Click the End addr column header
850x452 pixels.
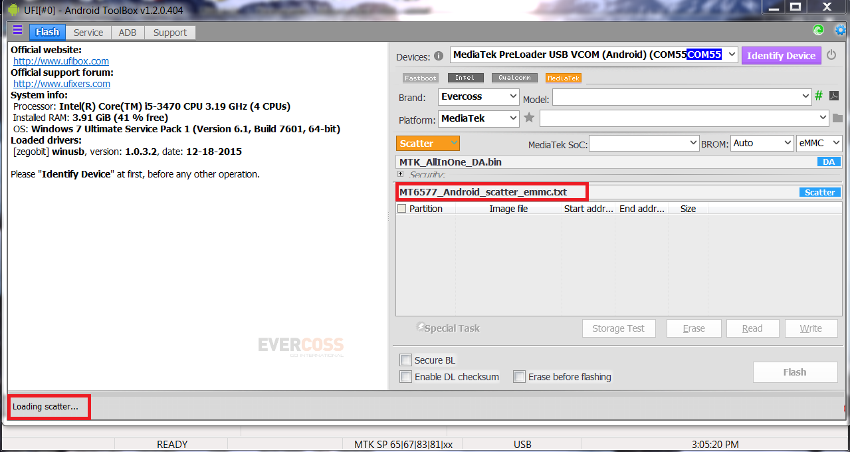pos(641,209)
